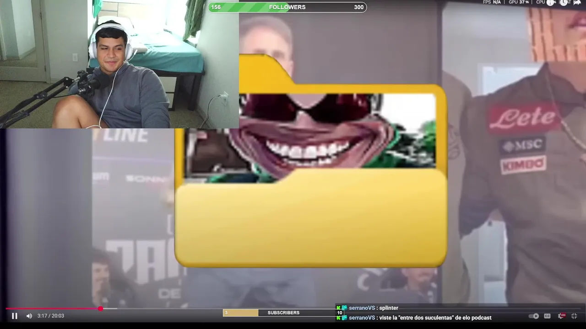The width and height of the screenshot is (586, 329).
Task: Open the HD settings gear
Action: (x=561, y=316)
